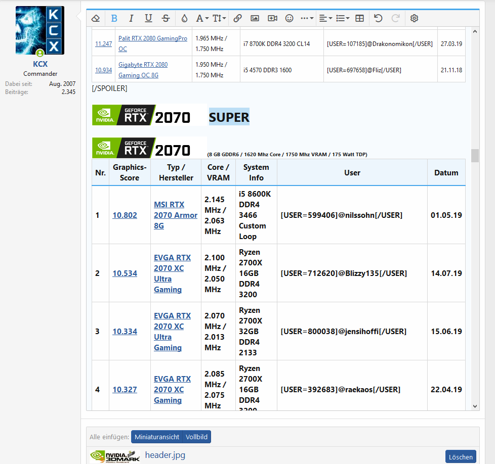The width and height of the screenshot is (495, 464).
Task: Click the @Blizzy135 user tag text
Action: coord(344,273)
